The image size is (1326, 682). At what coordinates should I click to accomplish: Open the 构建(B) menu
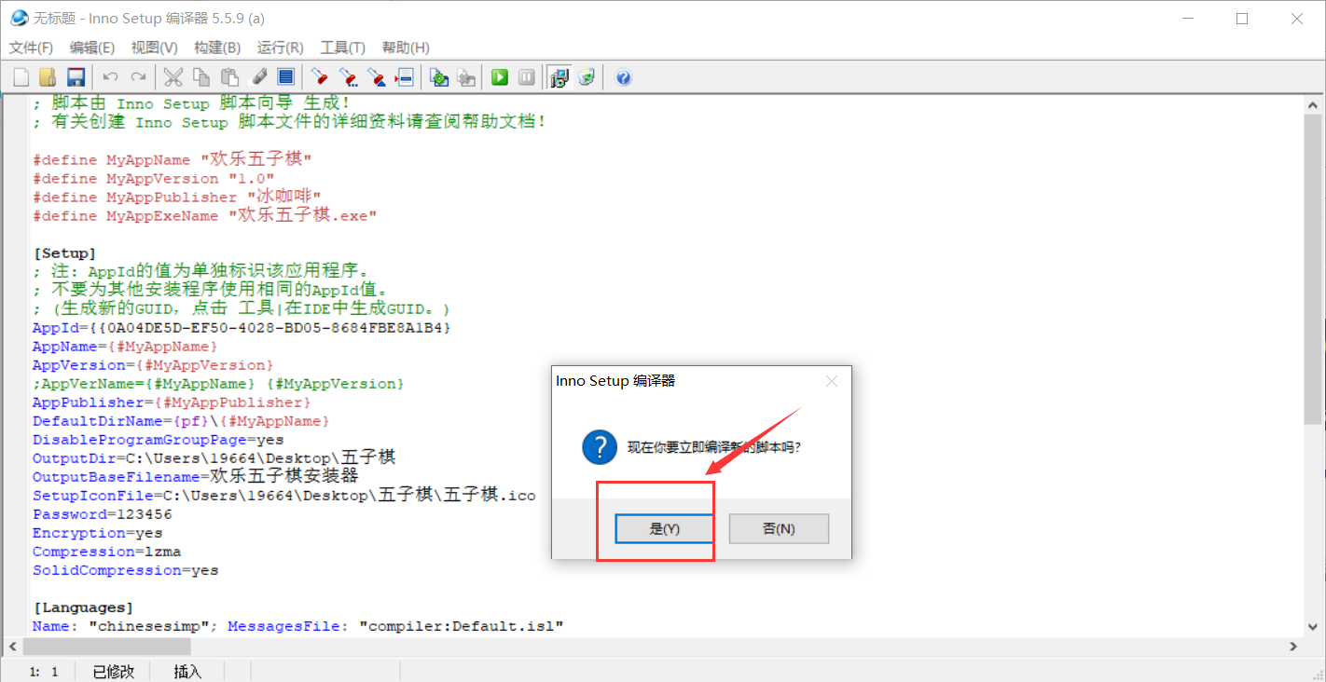(x=217, y=48)
